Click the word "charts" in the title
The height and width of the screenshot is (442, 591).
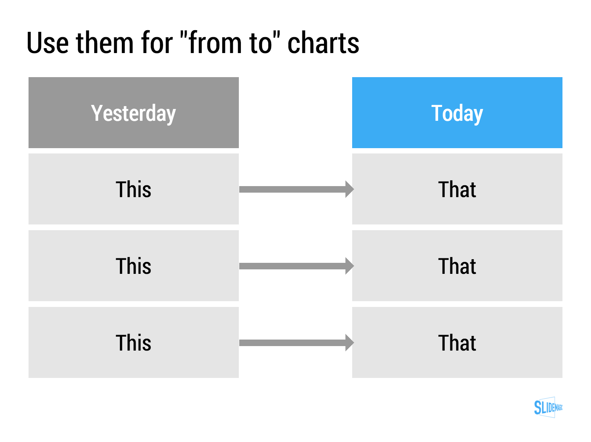323,43
